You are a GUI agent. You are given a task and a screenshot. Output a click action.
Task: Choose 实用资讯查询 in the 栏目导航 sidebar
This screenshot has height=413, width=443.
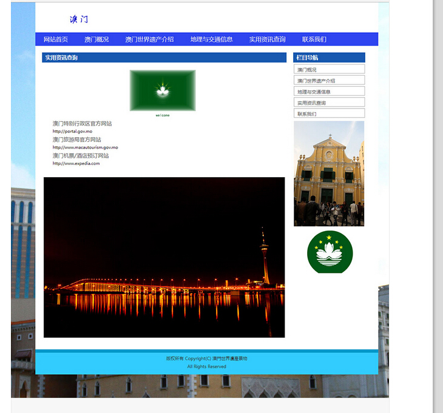click(x=329, y=102)
